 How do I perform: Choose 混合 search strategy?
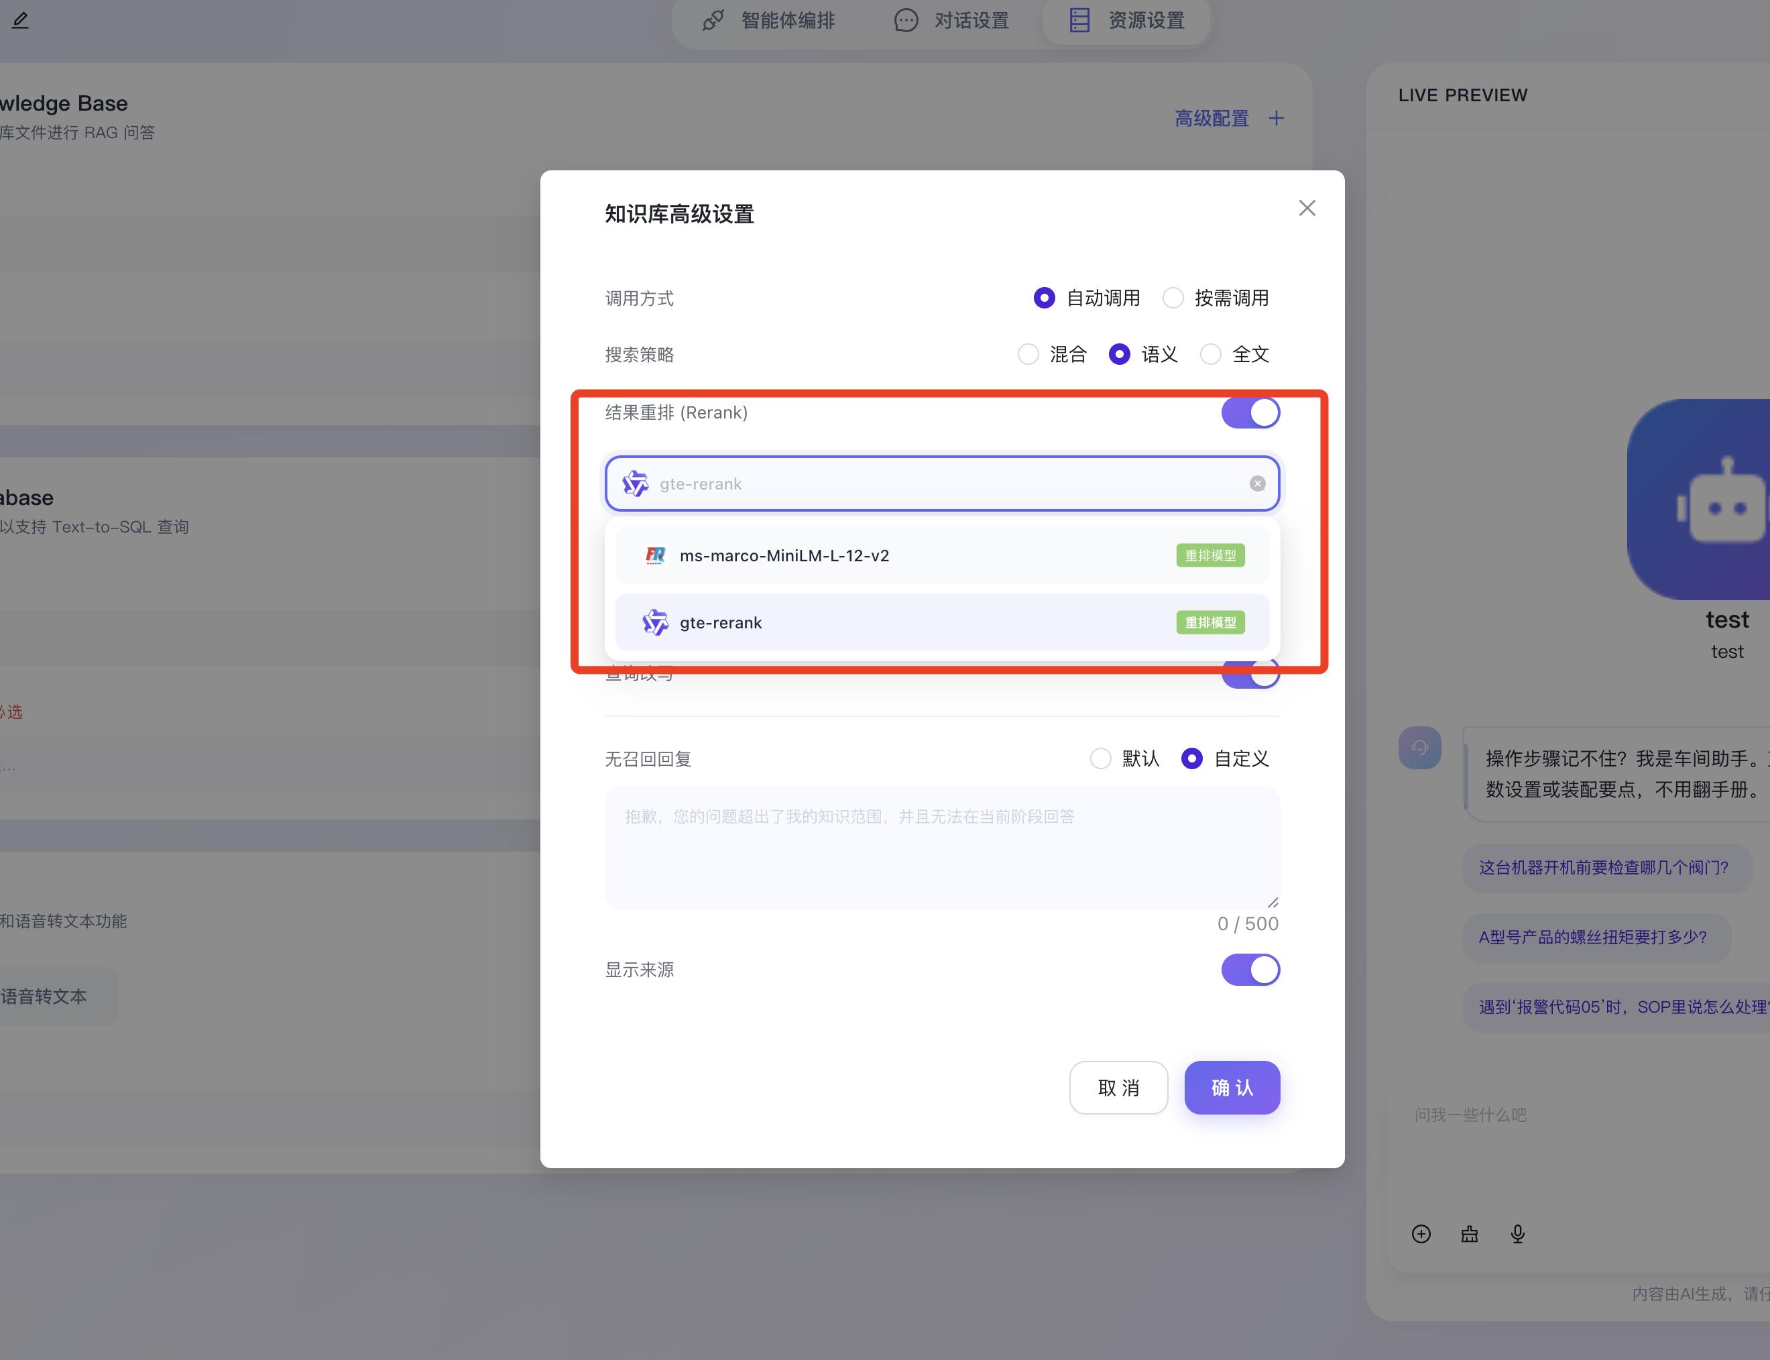click(x=1028, y=355)
